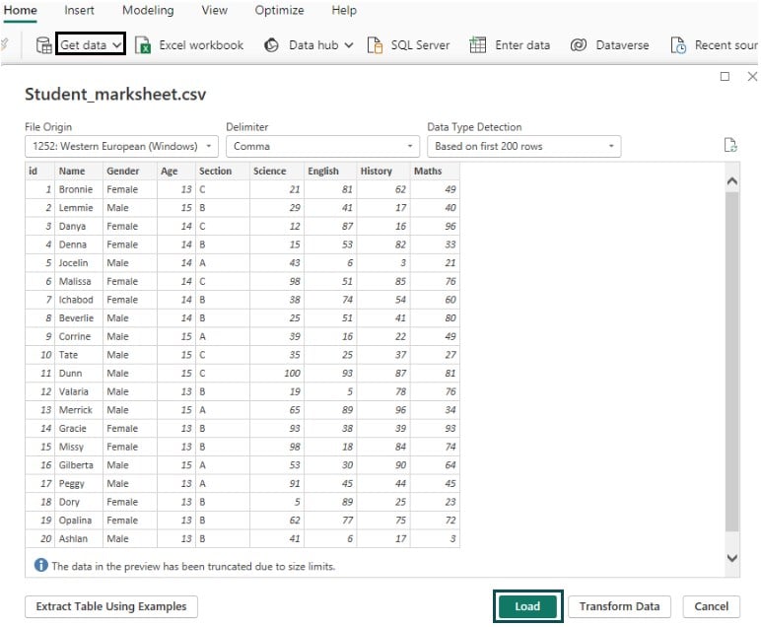Click the Recent sources icon
Screen dimensions: 761x627
pyautogui.click(x=678, y=45)
